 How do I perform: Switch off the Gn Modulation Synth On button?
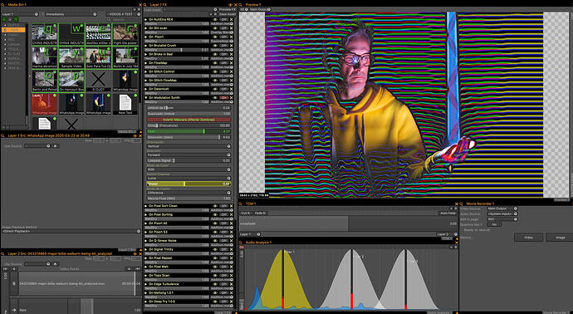[223, 97]
